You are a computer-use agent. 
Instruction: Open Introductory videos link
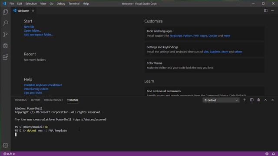coord(36,89)
